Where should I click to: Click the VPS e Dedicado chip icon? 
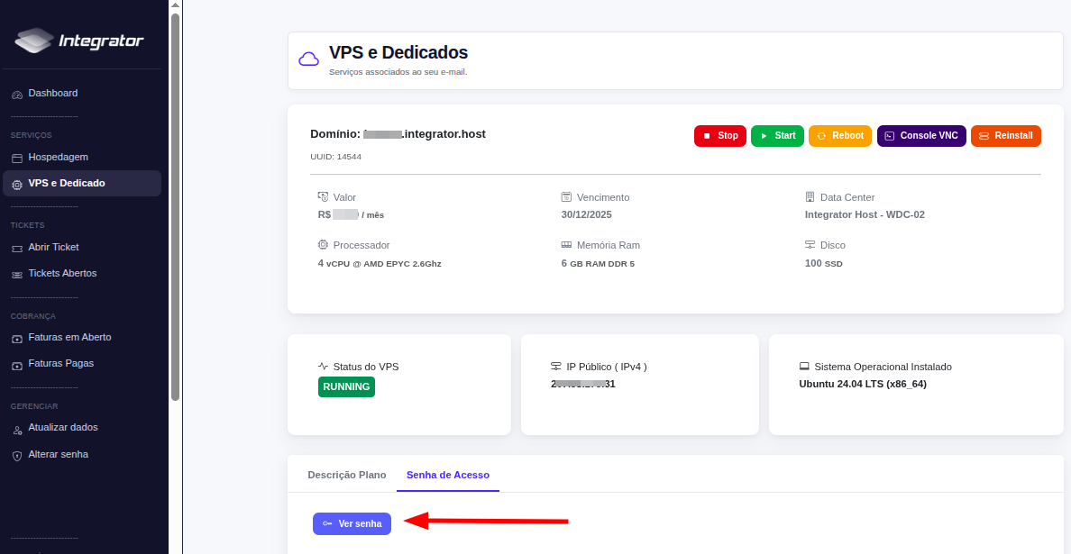pos(17,184)
